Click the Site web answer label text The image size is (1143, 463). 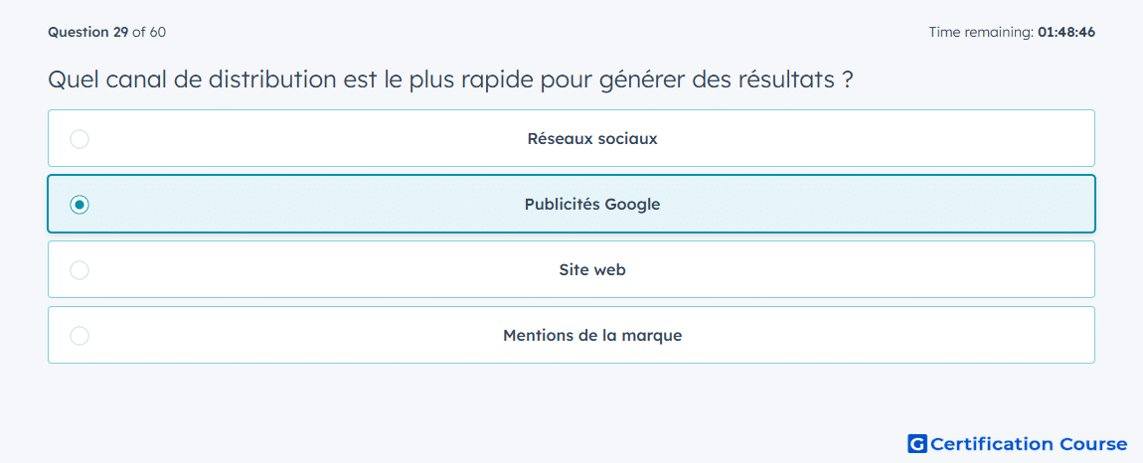click(592, 270)
